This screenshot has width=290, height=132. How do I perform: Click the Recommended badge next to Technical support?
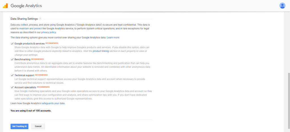(x=41, y=75)
